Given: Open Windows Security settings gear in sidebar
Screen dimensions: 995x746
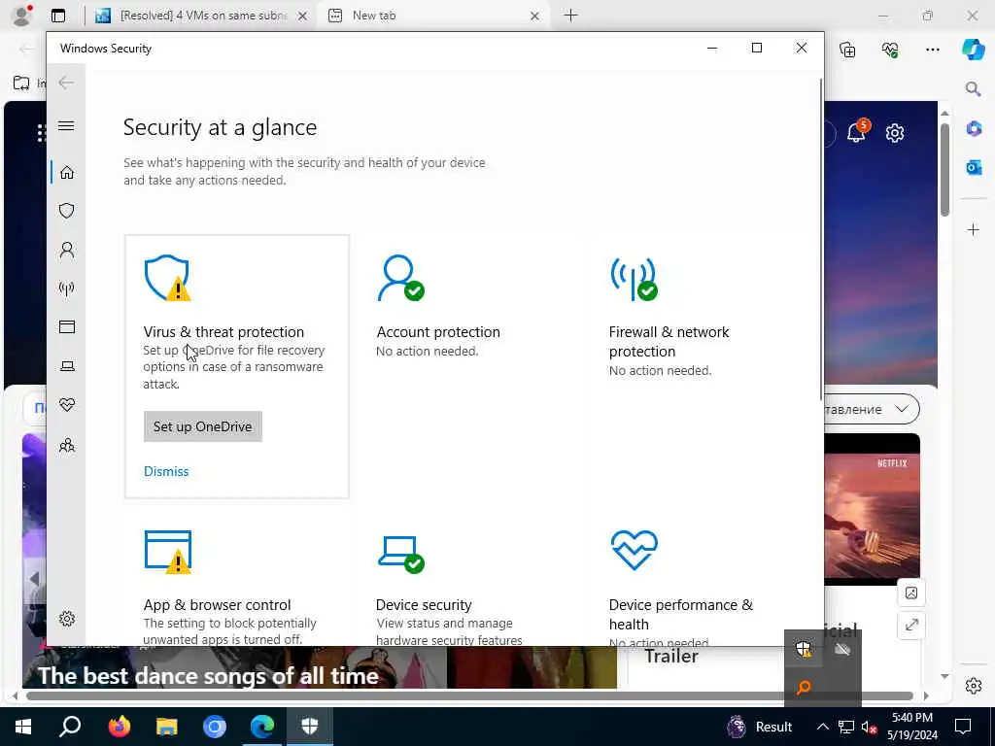Looking at the screenshot, I should coord(67,619).
